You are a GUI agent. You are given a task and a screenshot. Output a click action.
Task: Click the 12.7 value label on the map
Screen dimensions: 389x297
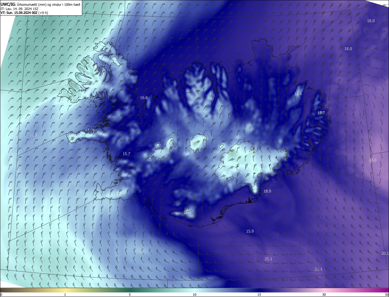321,113
